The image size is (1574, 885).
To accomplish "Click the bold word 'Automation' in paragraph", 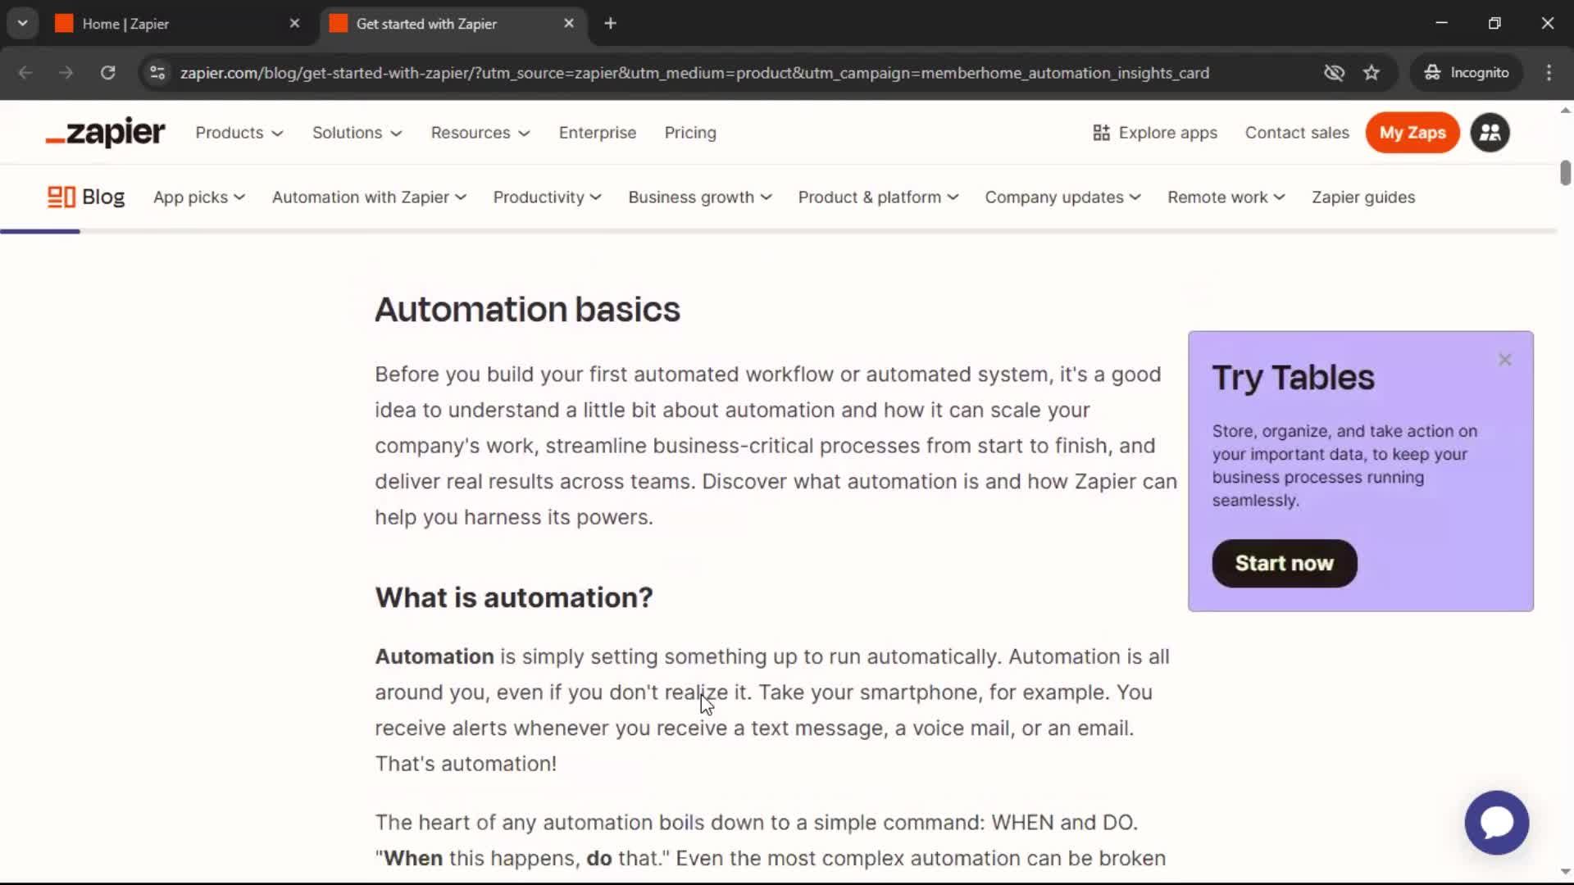I will click(434, 656).
